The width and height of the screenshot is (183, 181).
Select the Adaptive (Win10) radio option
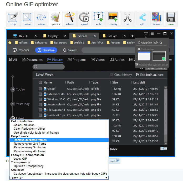[x=139, y=43]
